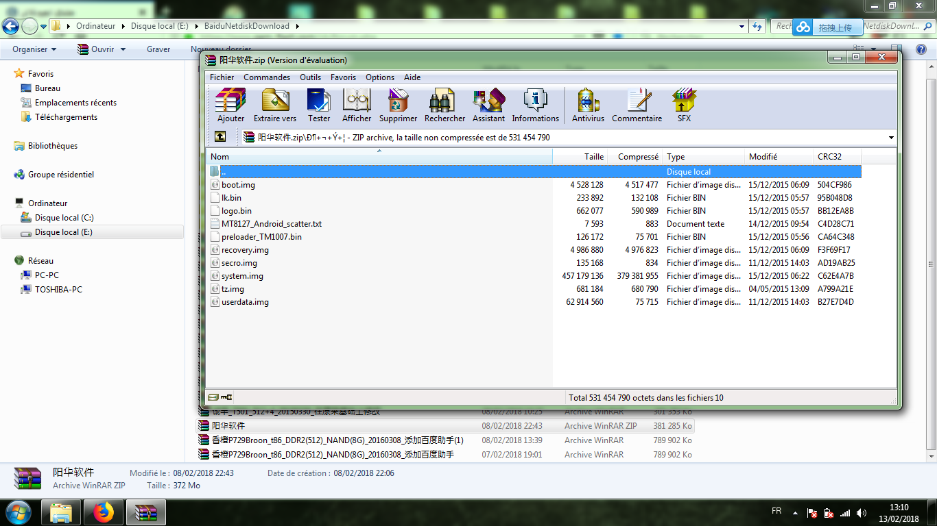Open the Options menu
Viewport: 937px width, 526px height.
[x=380, y=77]
